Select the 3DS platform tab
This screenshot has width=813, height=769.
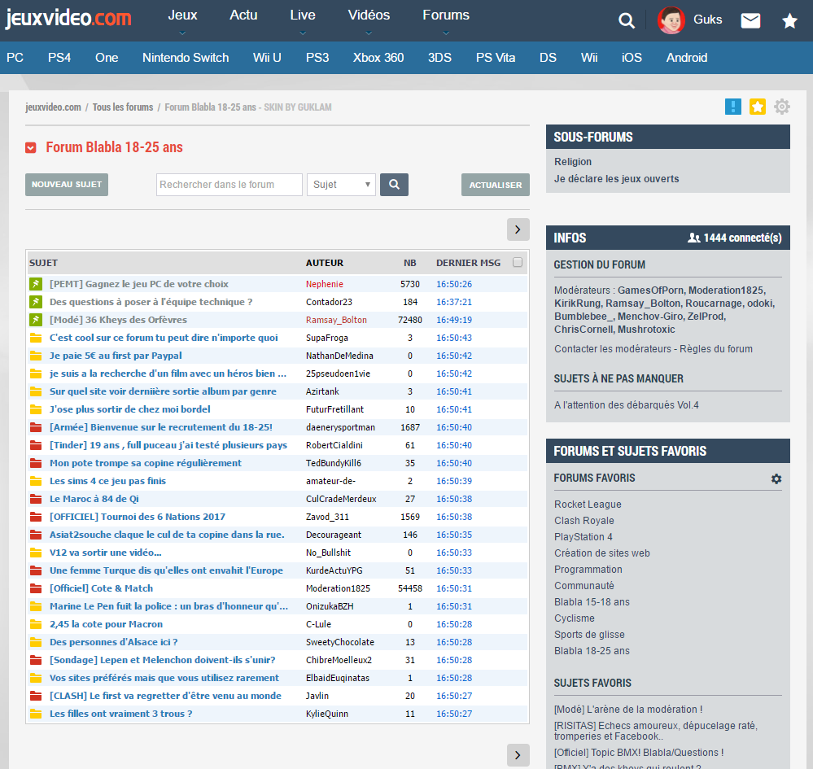click(439, 58)
